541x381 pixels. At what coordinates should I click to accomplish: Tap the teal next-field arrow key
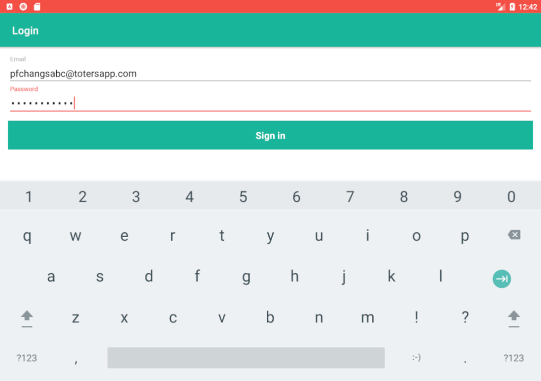[x=501, y=279]
